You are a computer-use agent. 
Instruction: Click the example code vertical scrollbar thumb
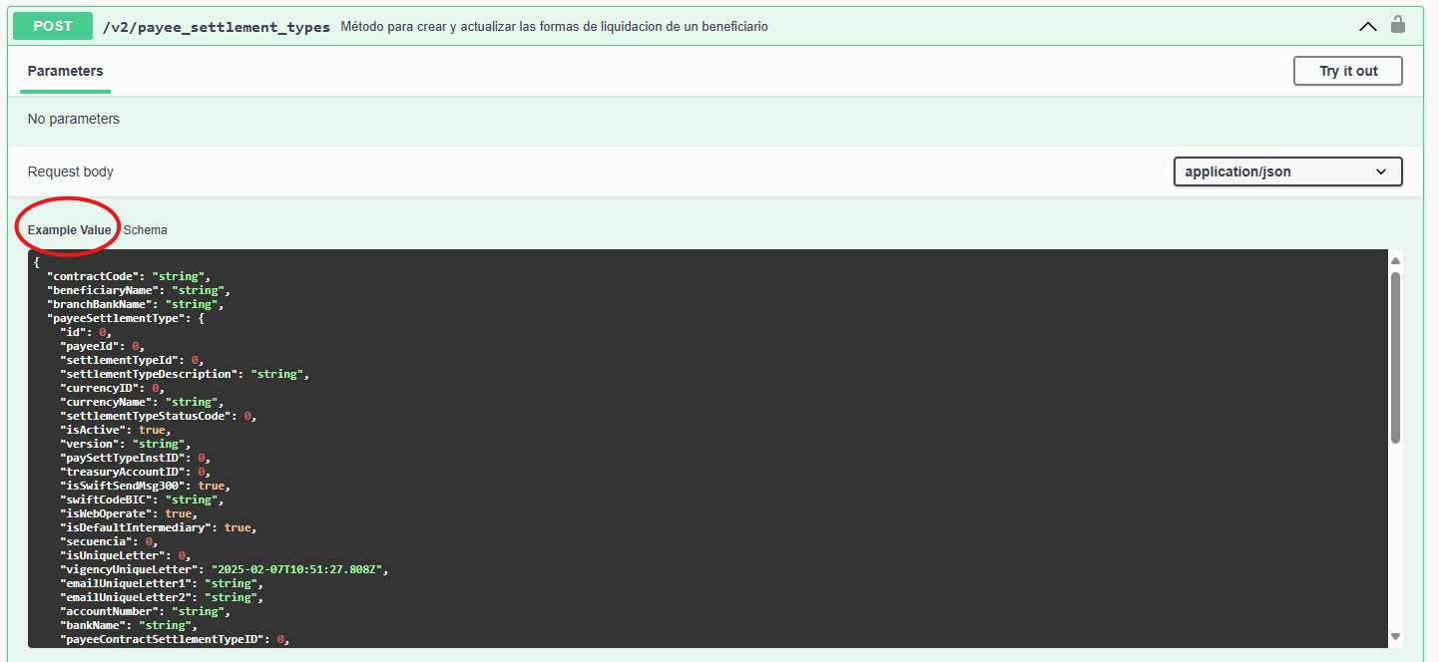[x=1395, y=357]
